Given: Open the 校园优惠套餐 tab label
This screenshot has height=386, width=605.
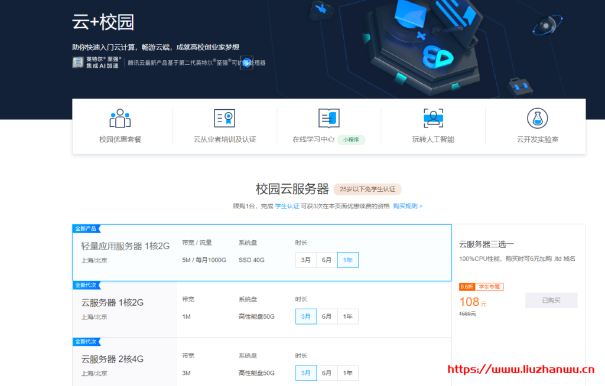Looking at the screenshot, I should 120,140.
